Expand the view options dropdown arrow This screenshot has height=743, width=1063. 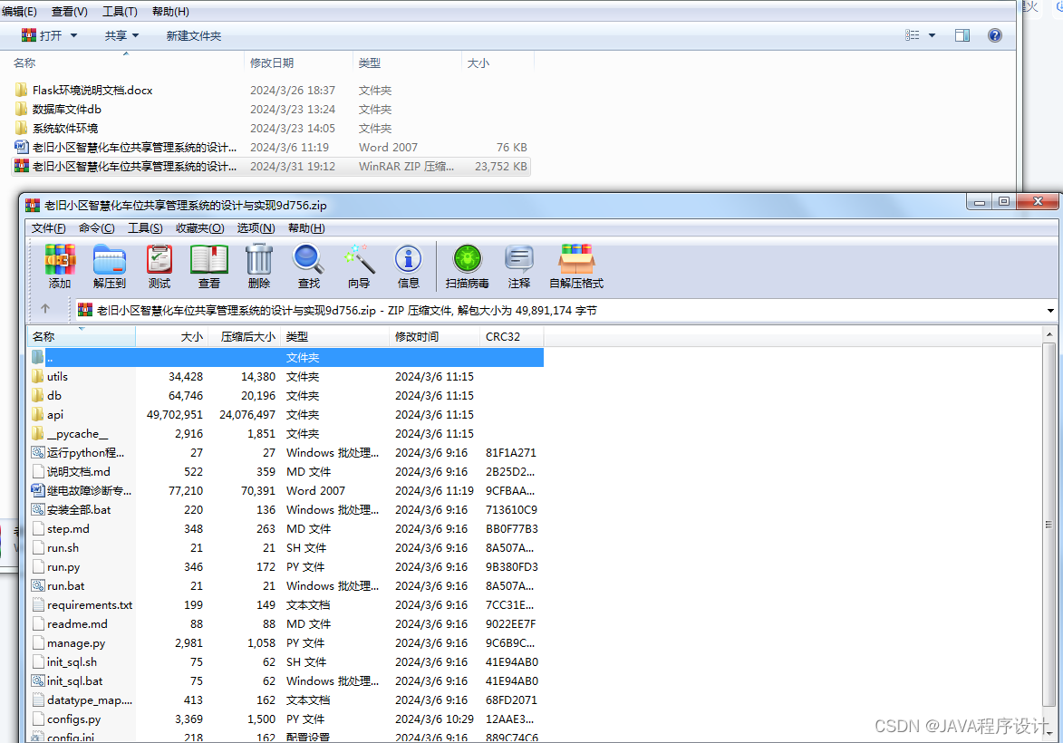[x=933, y=35]
